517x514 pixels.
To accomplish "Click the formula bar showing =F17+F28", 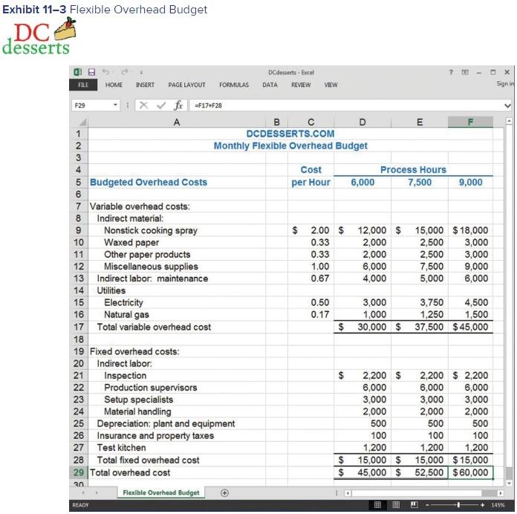I will pos(345,105).
